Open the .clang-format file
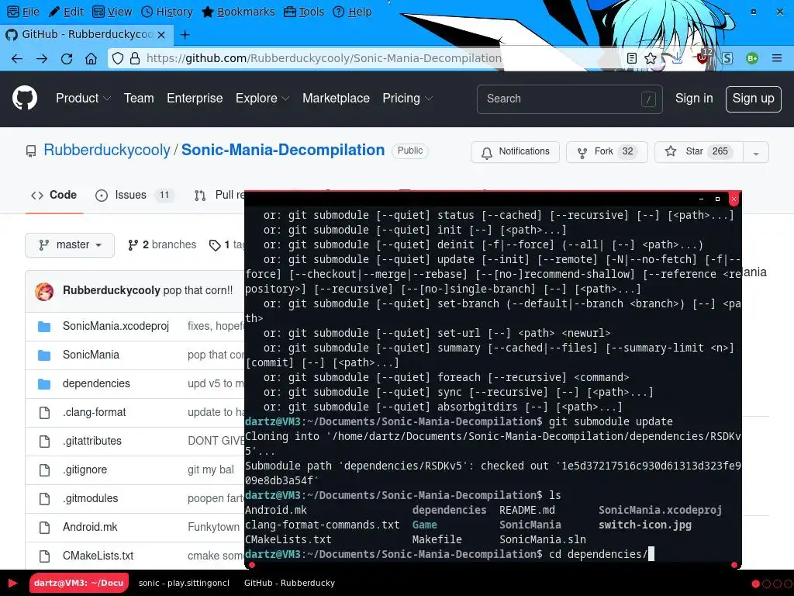The height and width of the screenshot is (596, 794). [x=94, y=413]
